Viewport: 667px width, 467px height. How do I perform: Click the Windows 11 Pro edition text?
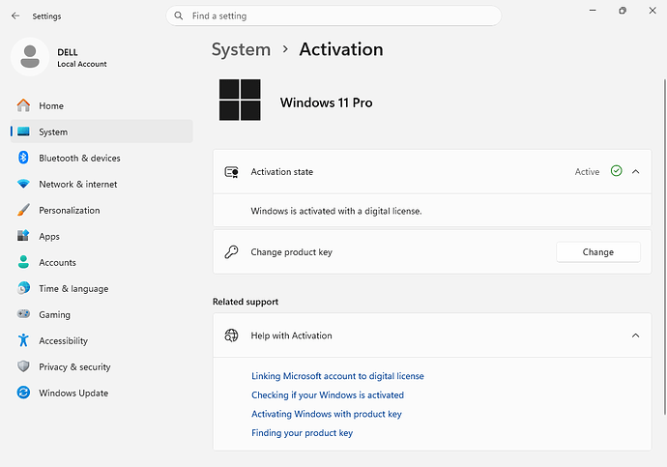pos(327,102)
